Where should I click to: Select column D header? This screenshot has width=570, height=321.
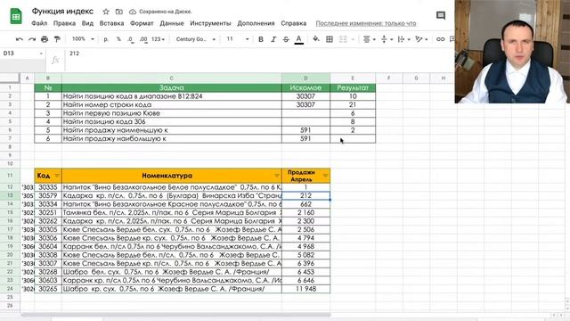coord(305,78)
